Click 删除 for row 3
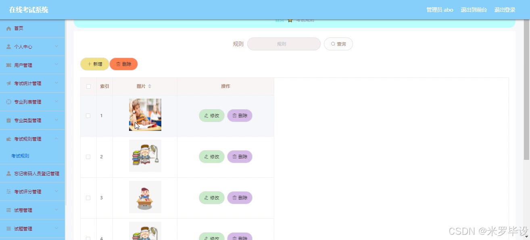Image resolution: width=530 pixels, height=240 pixels. click(x=240, y=198)
